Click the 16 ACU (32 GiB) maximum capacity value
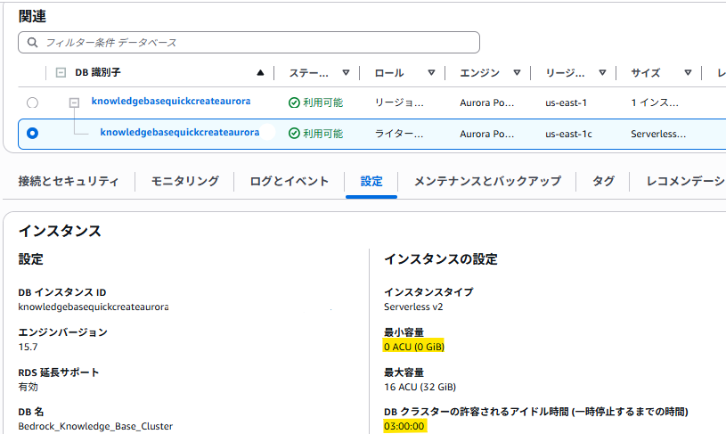Viewport: 726px width, 434px height. pos(420,387)
